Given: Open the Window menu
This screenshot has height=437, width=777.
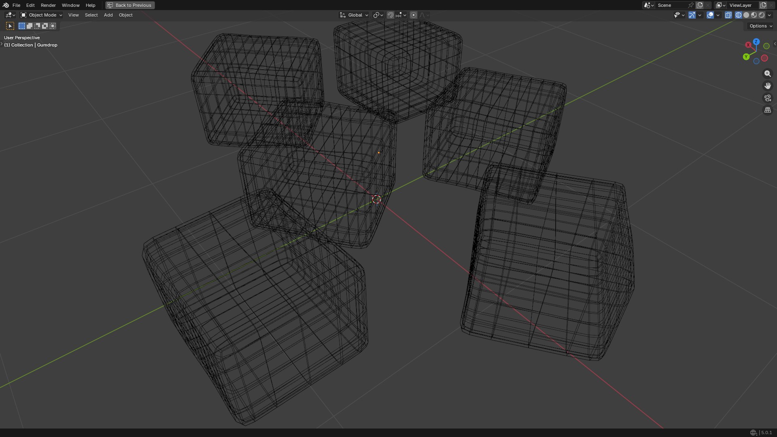Looking at the screenshot, I should (x=70, y=5).
